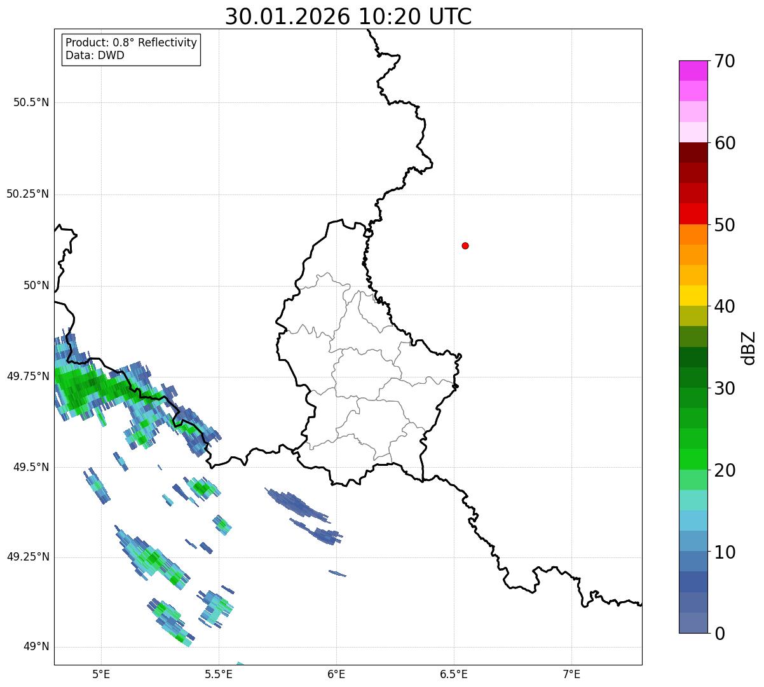Pick the magenta top colorbar segment
This screenshot has width=764, height=687.
click(x=693, y=71)
